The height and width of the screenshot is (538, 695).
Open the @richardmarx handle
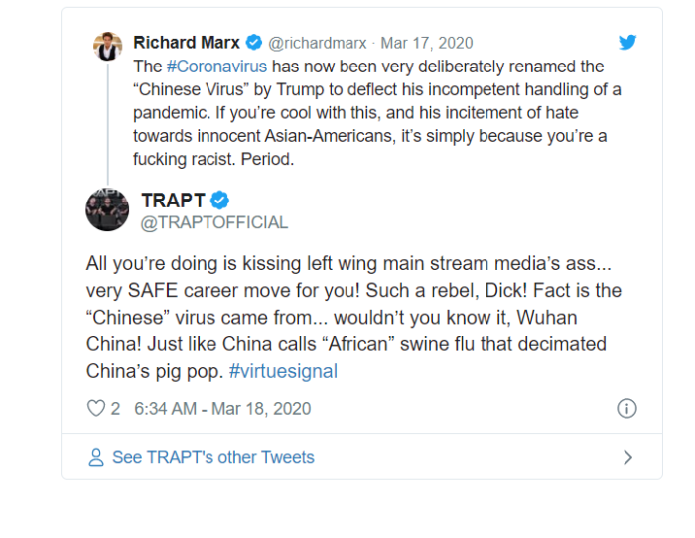pos(318,43)
